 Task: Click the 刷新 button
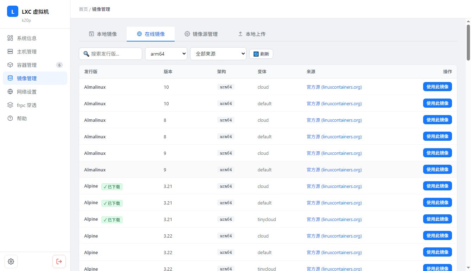click(x=261, y=54)
